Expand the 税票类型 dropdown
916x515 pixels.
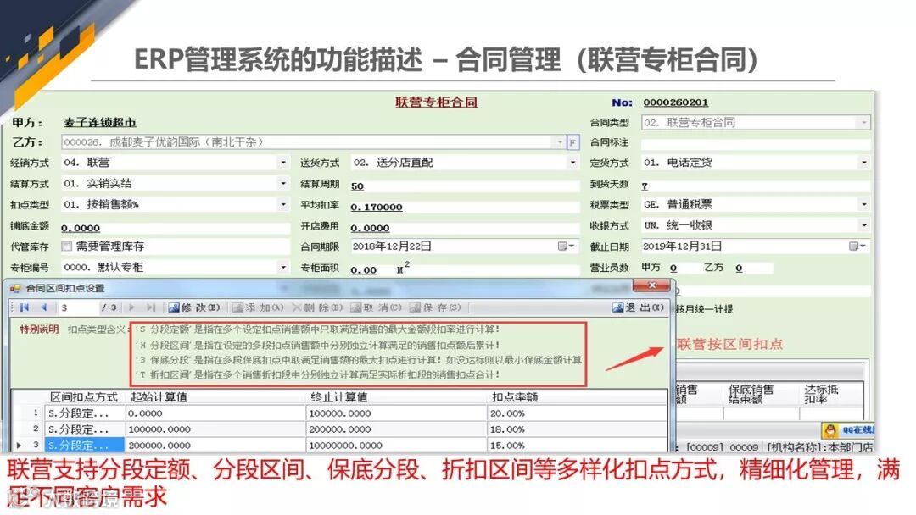(864, 205)
